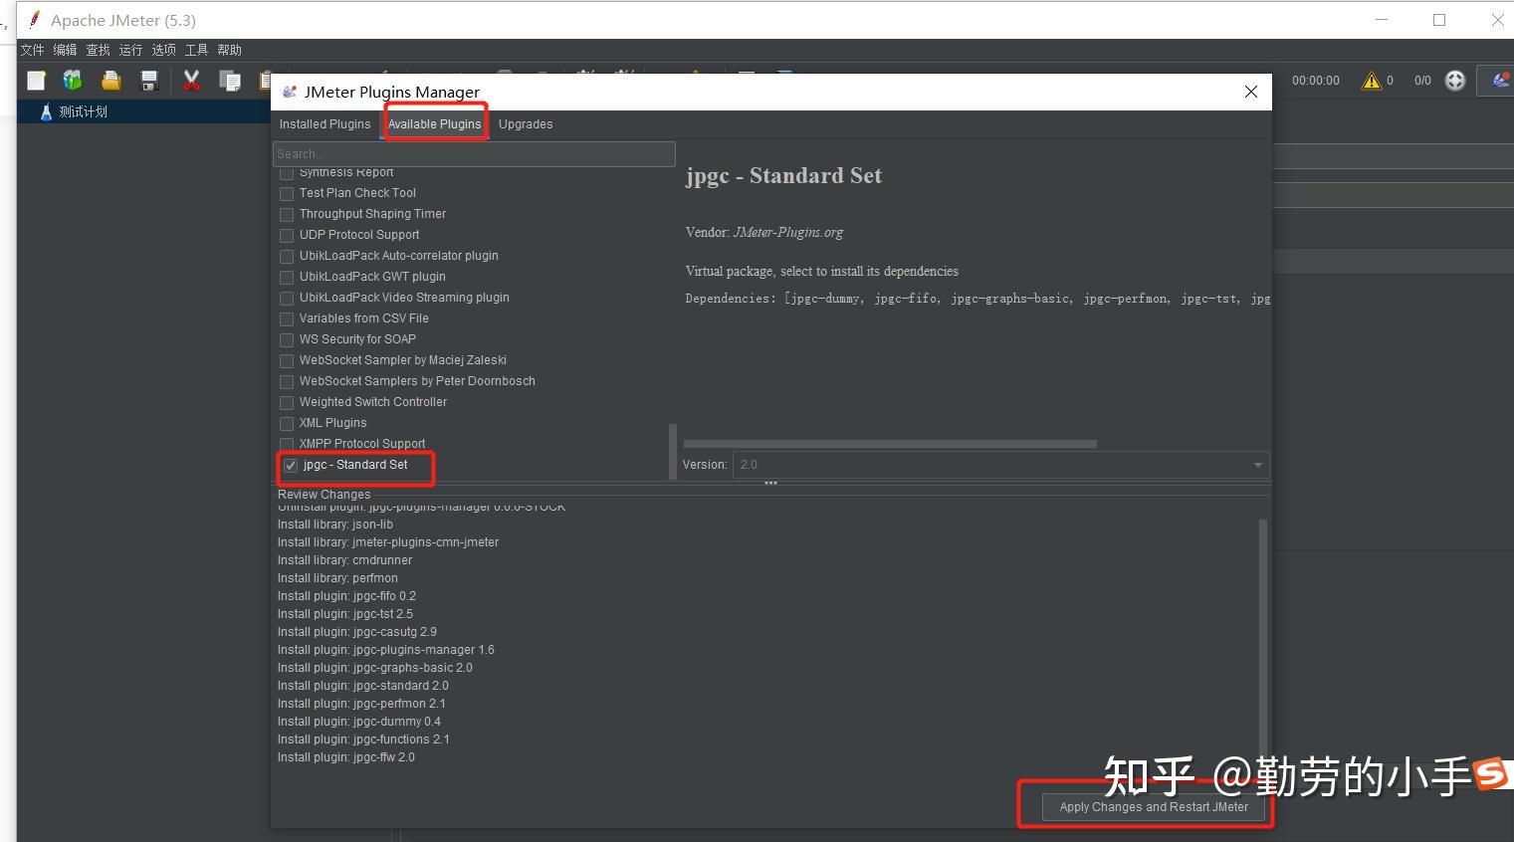
Task: Open the 查找 menu
Action: pyautogui.click(x=99, y=50)
